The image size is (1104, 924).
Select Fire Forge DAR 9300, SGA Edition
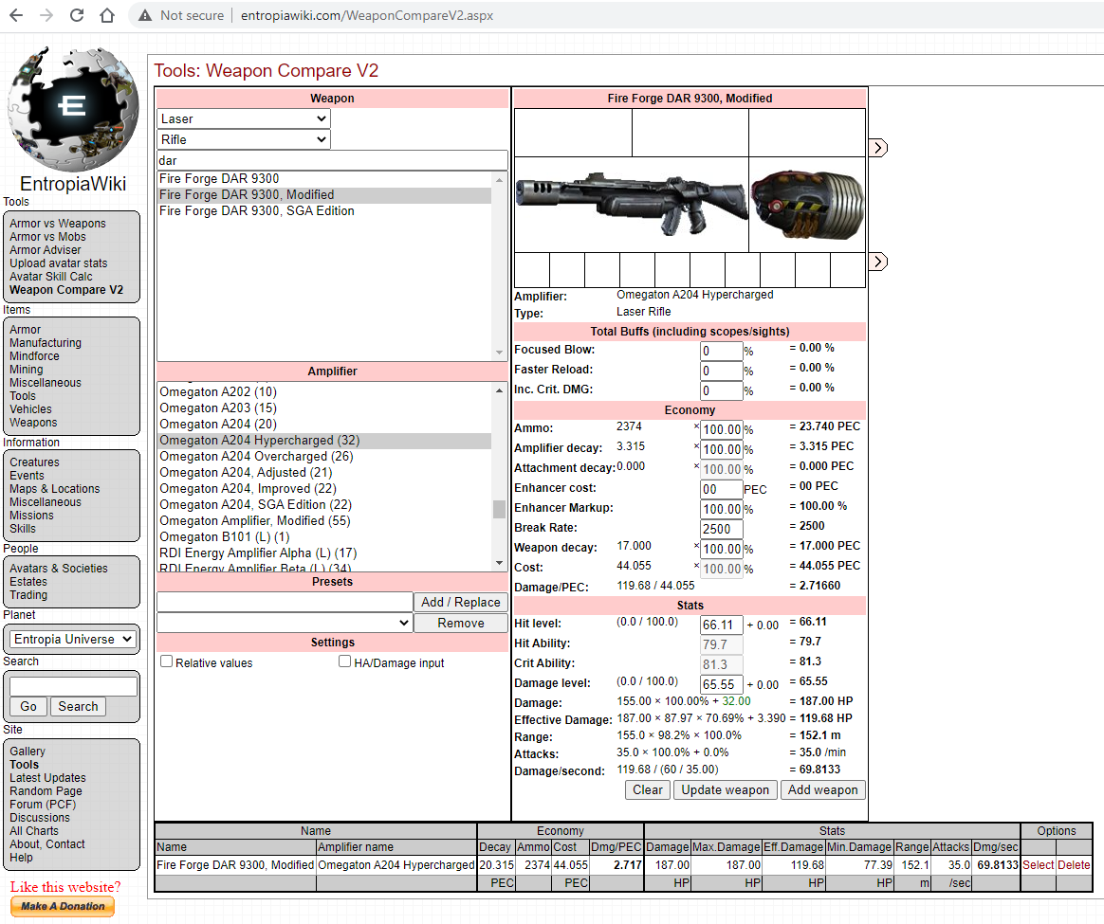pyautogui.click(x=323, y=211)
